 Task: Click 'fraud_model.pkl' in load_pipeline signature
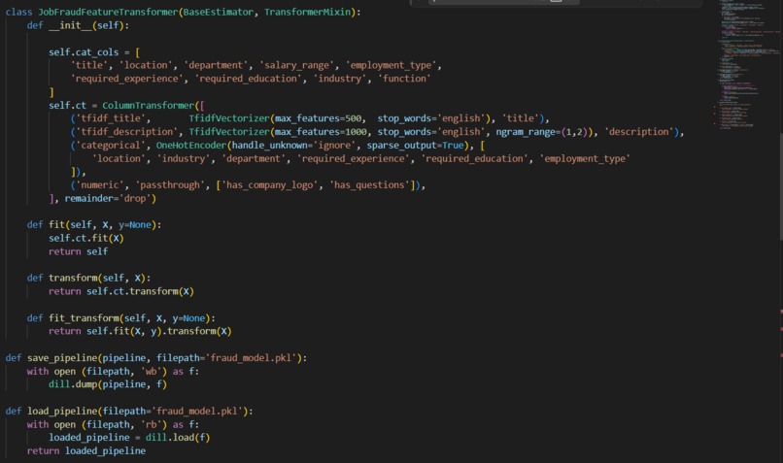[197, 412]
